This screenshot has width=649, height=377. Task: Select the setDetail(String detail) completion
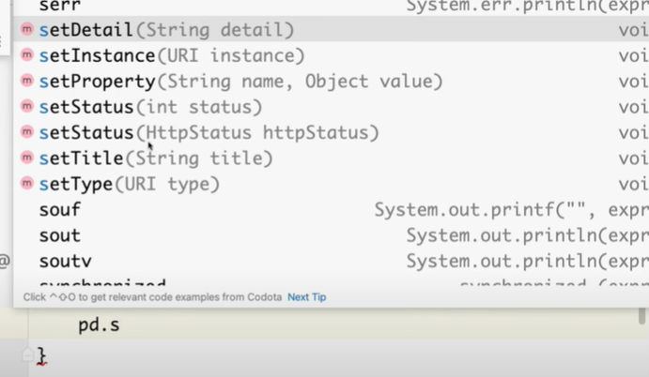tap(332, 30)
